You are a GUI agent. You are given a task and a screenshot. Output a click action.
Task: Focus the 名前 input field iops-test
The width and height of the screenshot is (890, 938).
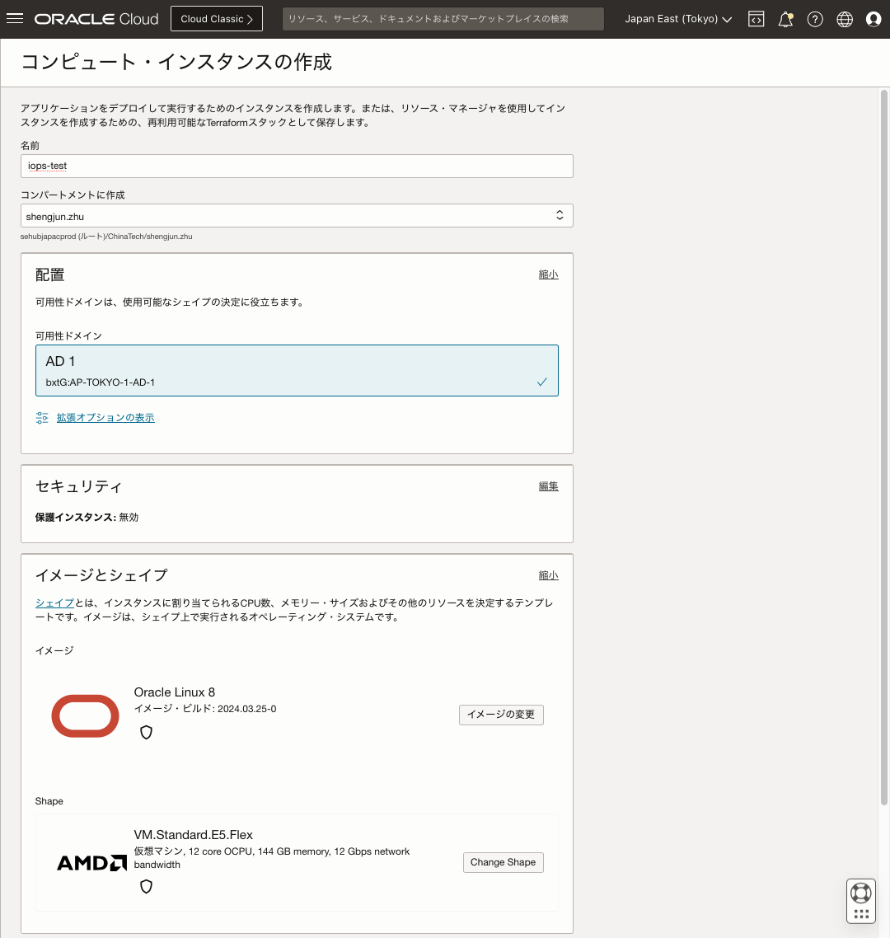[x=297, y=166]
